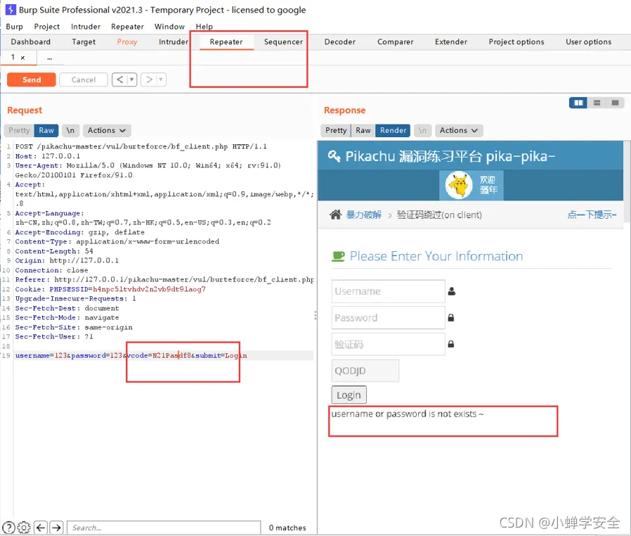Switch to the Dashboard tab
The image size is (631, 536).
click(31, 42)
